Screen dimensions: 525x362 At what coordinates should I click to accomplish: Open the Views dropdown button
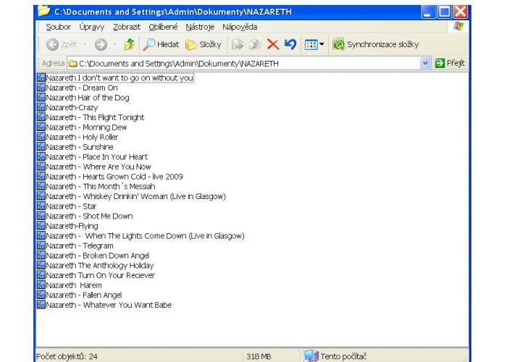(x=314, y=45)
